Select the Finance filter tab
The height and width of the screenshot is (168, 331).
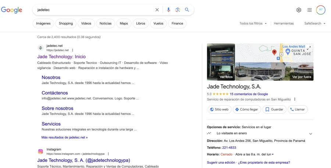[x=177, y=23]
